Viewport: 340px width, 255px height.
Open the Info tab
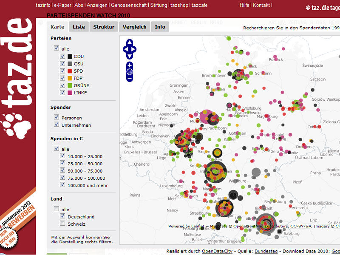(160, 27)
